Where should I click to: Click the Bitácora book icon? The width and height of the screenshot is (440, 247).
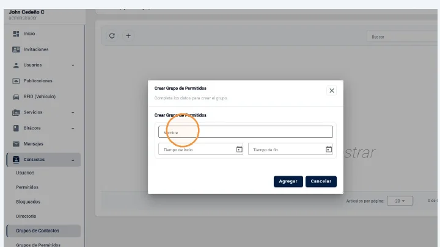(x=16, y=128)
